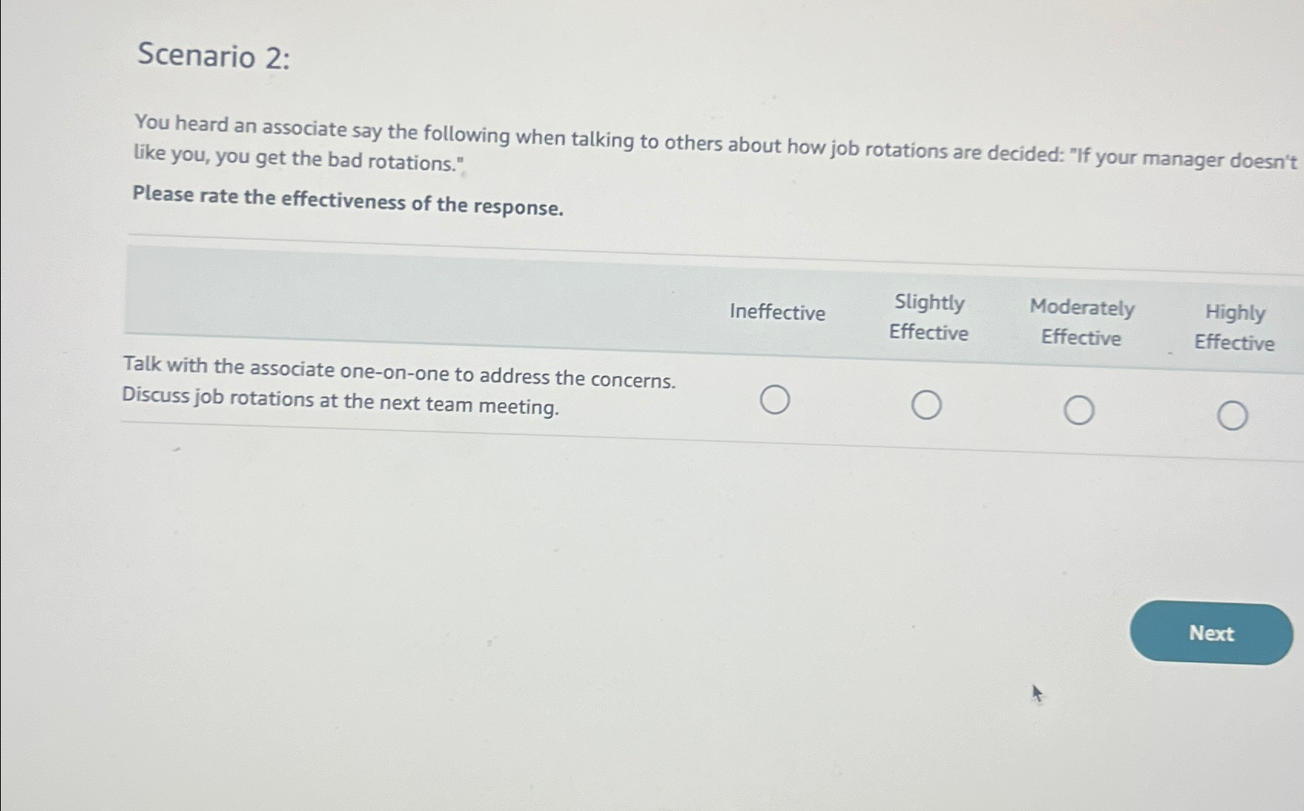Select the Moderately Effective rating radio button

pos(1079,409)
